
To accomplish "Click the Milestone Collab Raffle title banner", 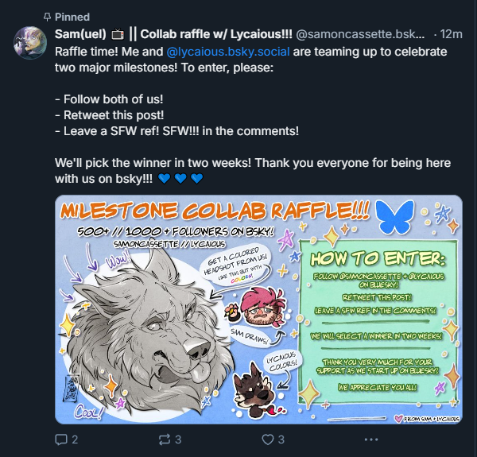I will (215, 210).
